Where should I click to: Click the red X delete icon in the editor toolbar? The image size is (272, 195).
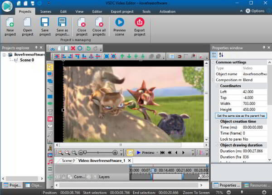pos(73,48)
